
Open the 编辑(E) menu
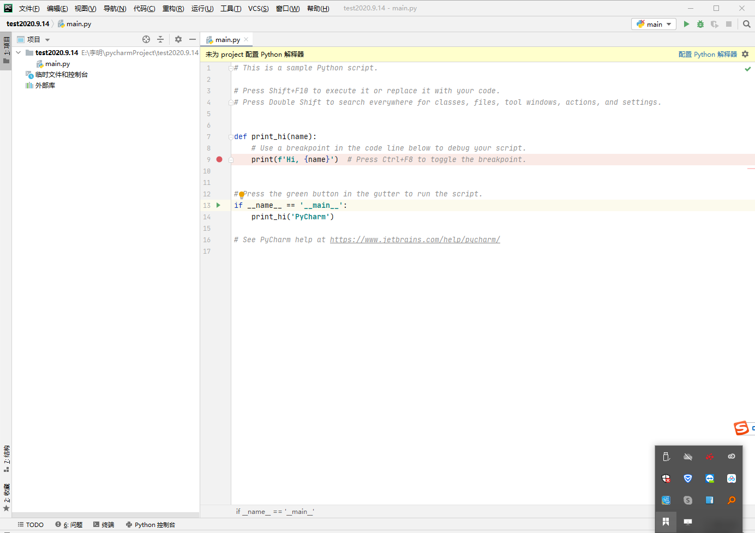(x=57, y=8)
